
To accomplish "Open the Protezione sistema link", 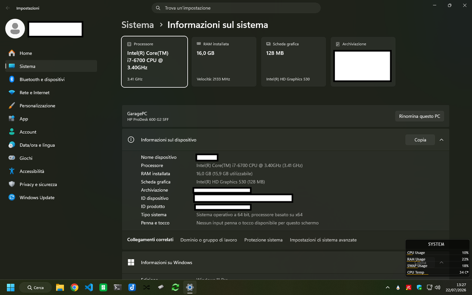I will pyautogui.click(x=263, y=240).
